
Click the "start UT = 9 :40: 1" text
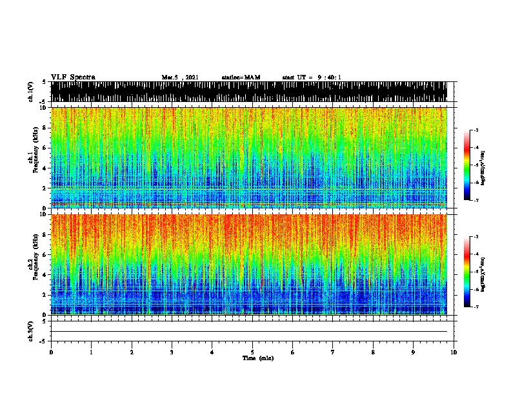point(312,77)
